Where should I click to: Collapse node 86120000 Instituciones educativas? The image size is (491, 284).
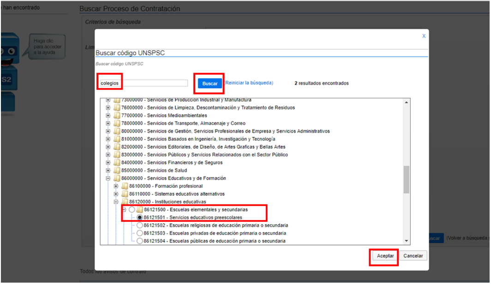coord(116,202)
